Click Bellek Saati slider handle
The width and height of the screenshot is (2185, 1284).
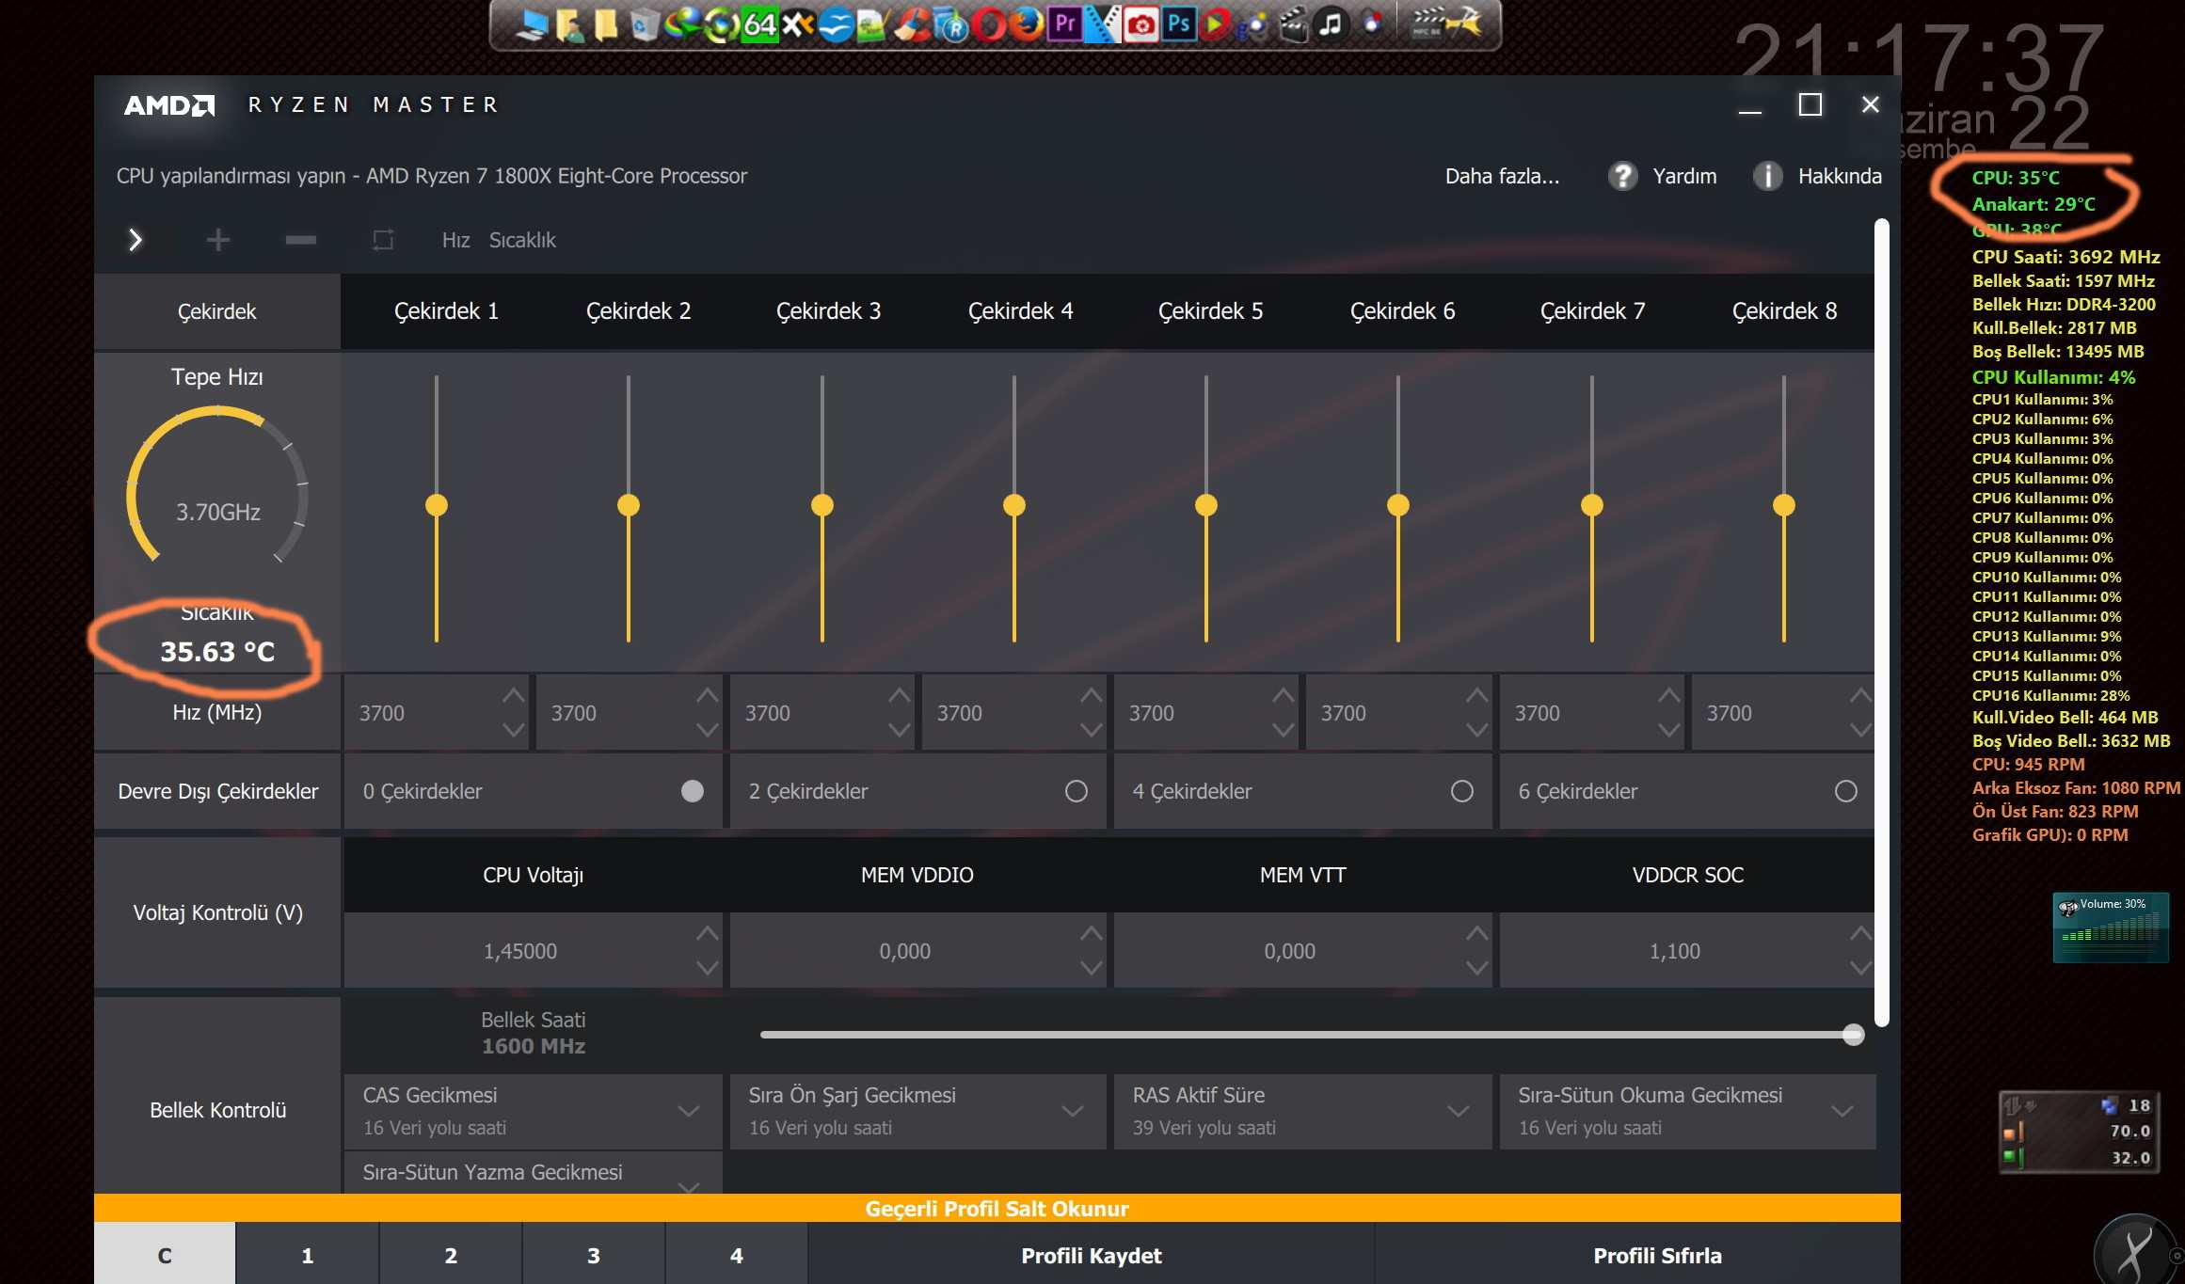click(x=1853, y=1035)
